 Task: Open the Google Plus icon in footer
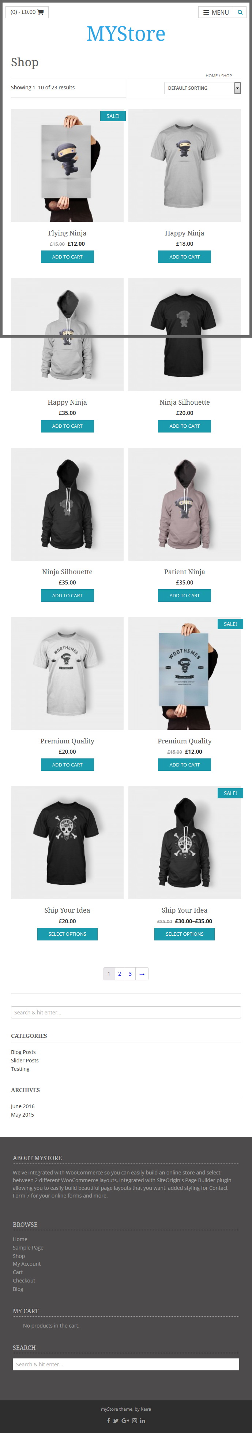tap(125, 1420)
